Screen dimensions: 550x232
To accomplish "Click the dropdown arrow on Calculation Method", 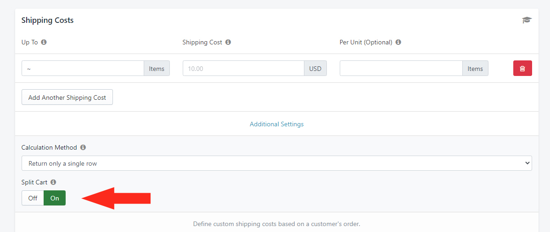I will tap(527, 163).
